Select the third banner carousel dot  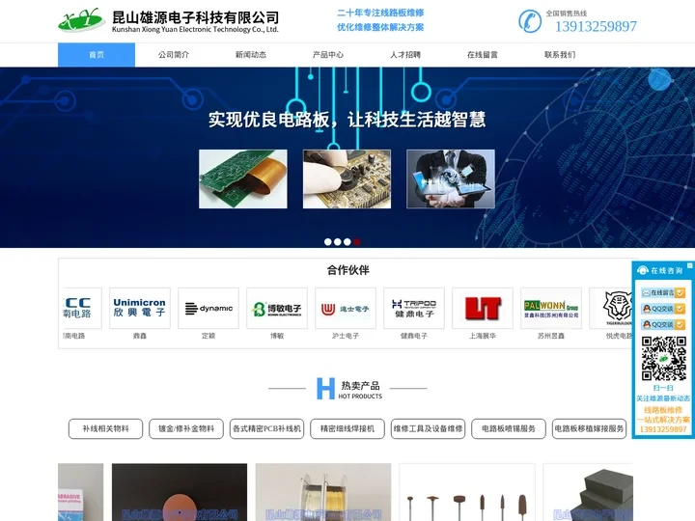pos(347,242)
